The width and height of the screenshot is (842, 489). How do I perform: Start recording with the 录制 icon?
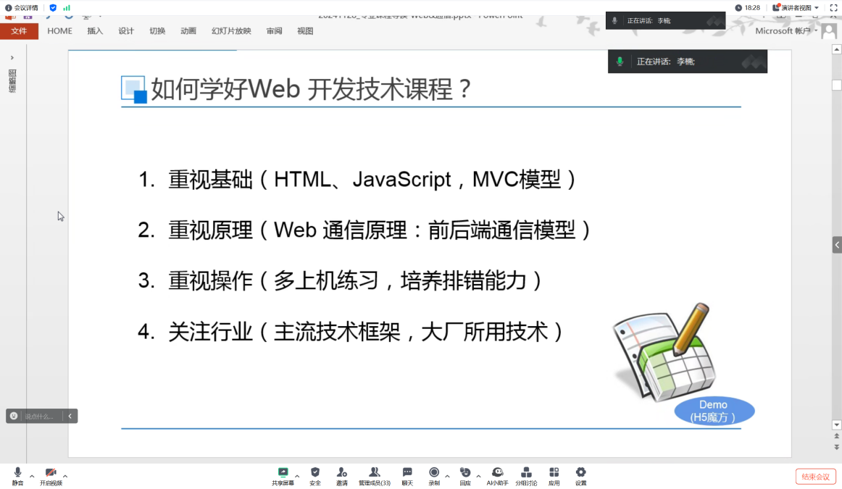click(434, 474)
